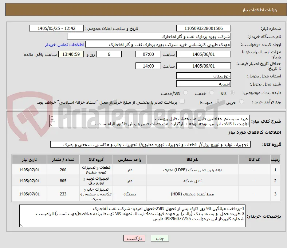287x248 pixels.
Task: Click the بازگشت back button
Action: (134, 238)
